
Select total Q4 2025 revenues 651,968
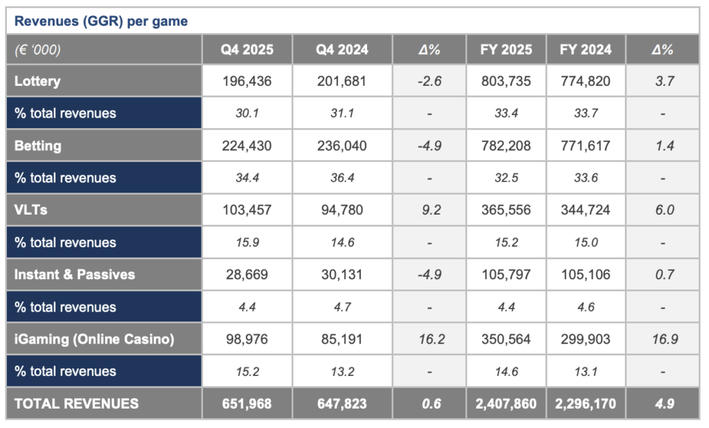click(x=247, y=403)
